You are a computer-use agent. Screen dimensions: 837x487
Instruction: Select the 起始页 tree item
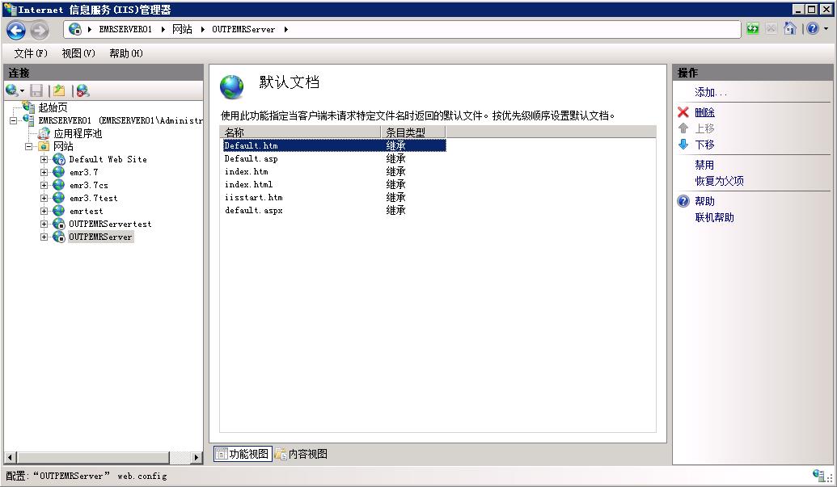pyautogui.click(x=53, y=107)
